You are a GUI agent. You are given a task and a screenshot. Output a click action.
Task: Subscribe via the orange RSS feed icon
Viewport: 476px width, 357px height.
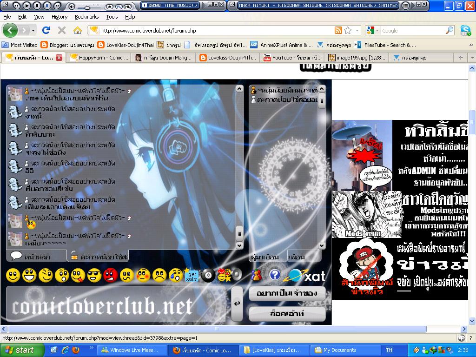click(338, 30)
